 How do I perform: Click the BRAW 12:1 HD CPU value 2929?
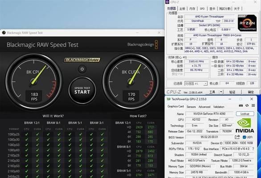pyautogui.click(x=139, y=127)
